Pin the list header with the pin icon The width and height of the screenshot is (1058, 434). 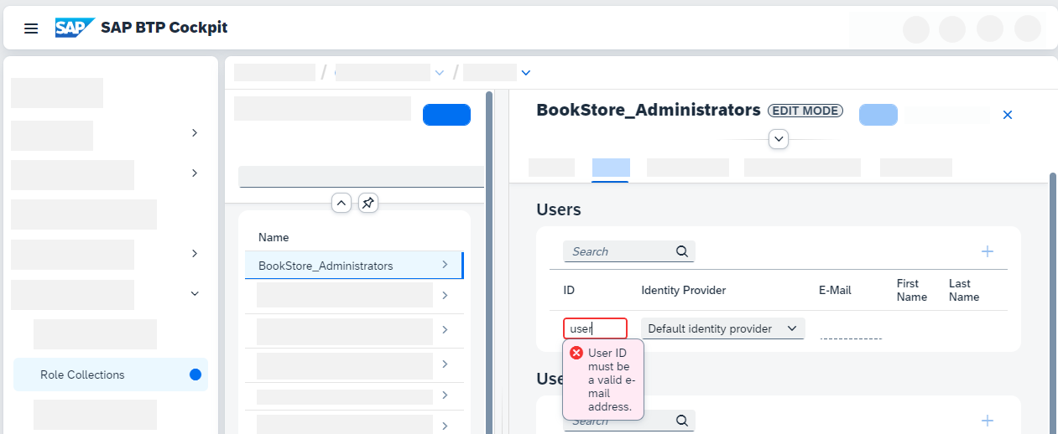coord(367,203)
